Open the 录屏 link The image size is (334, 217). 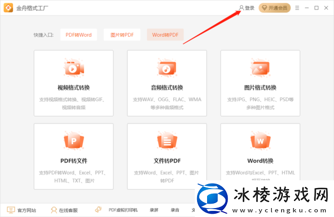click(154, 210)
